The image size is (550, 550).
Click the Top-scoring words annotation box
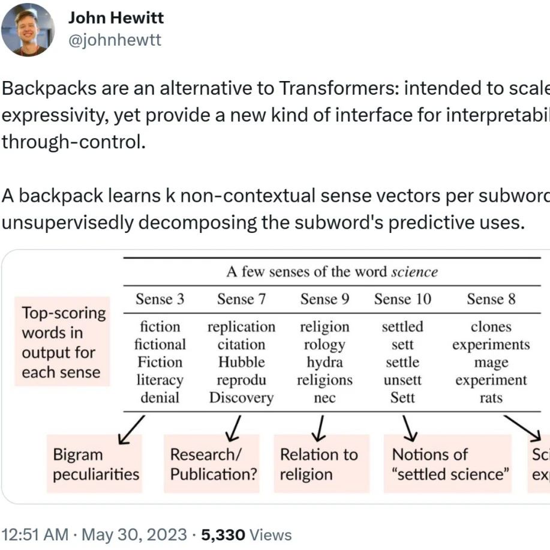[62, 342]
